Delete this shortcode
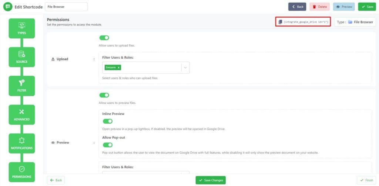The width and height of the screenshot is (379, 186). click(x=319, y=7)
